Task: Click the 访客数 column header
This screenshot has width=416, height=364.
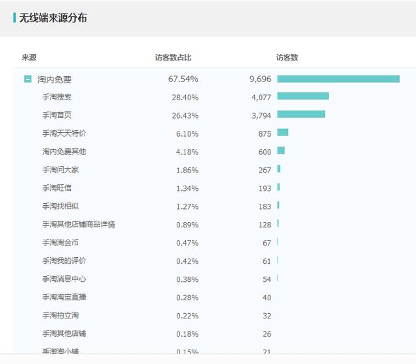Action: (x=287, y=57)
